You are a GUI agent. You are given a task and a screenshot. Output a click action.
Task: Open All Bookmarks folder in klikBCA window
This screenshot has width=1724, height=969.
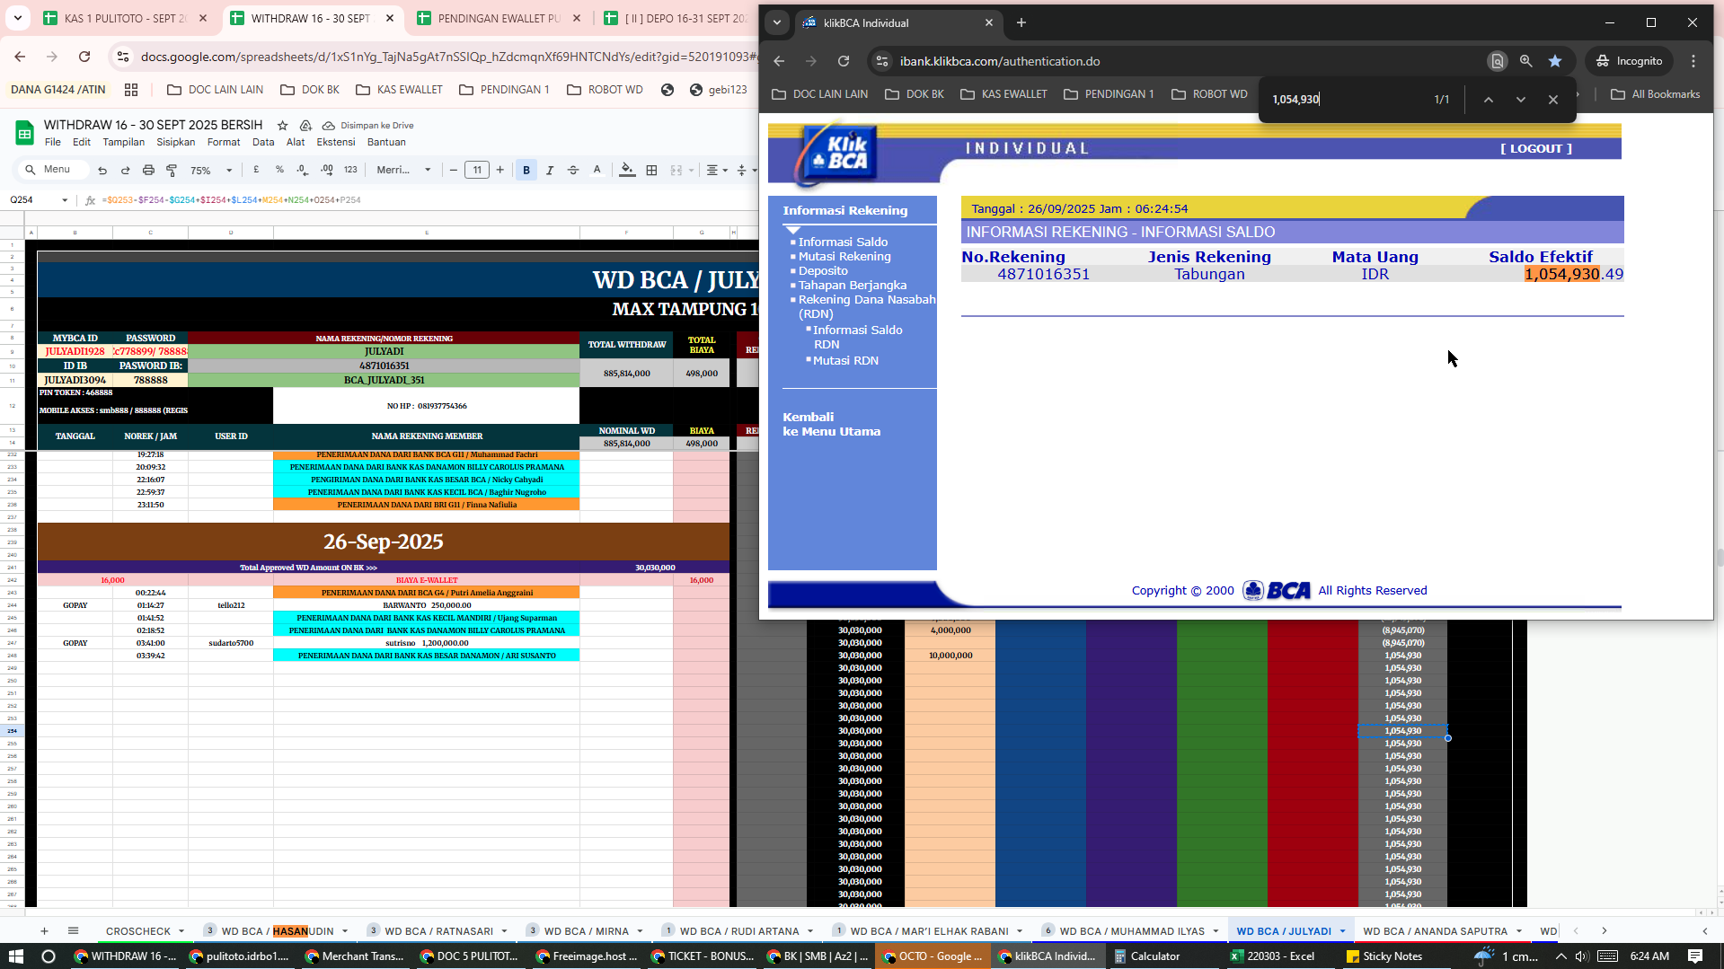coord(1655,94)
